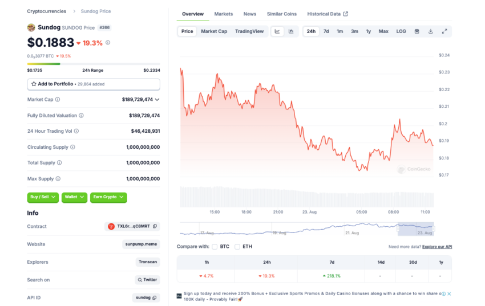Click the info icon beside Market Cap
The height and width of the screenshot is (306, 485).
pos(58,99)
